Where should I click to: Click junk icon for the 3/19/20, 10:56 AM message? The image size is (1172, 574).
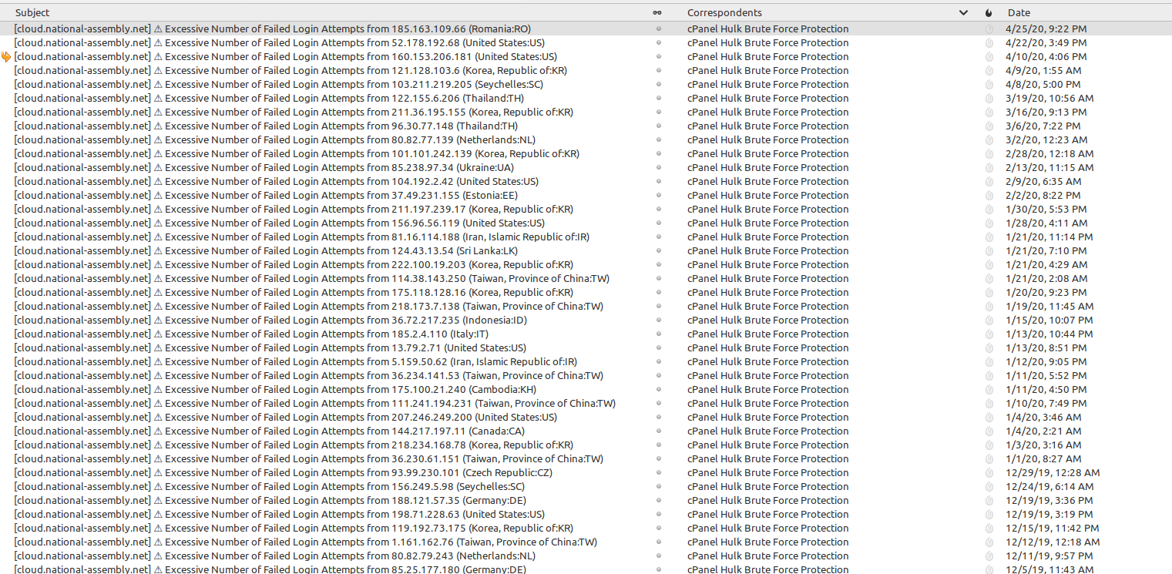(989, 99)
